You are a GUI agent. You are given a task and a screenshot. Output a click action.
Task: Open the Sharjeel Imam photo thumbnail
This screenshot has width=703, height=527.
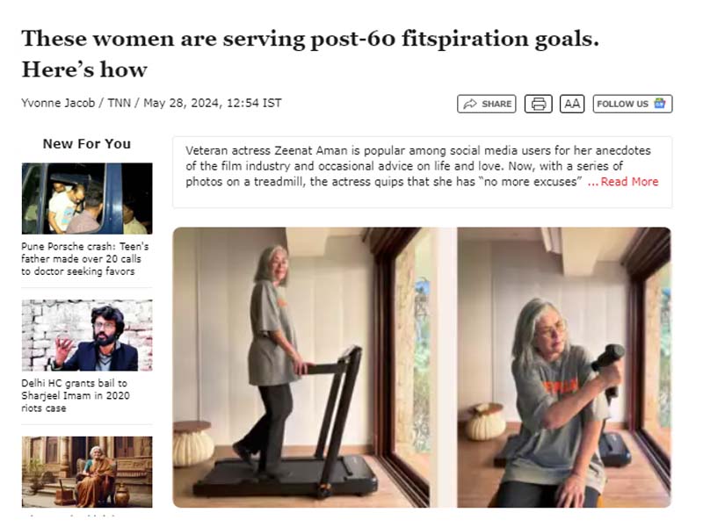[87, 336]
